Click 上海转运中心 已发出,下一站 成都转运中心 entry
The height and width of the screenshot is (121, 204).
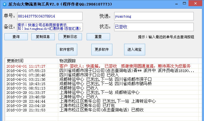[x=100, y=92]
